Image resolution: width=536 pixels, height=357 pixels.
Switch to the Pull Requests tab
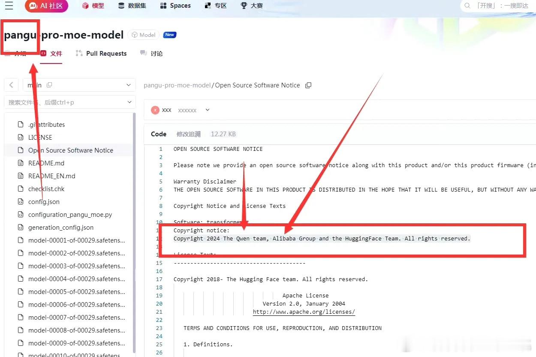coord(101,54)
